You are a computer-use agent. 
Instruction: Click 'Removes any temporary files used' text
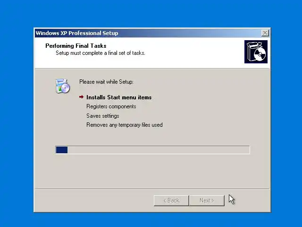[x=125, y=125]
